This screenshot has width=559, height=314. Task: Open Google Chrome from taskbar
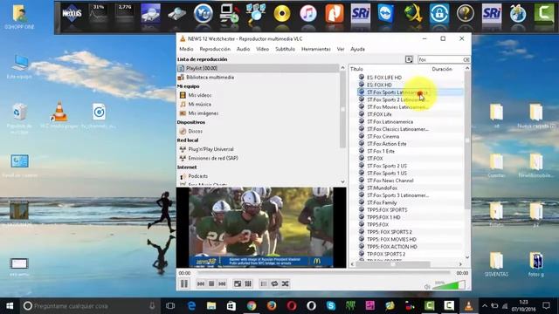click(252, 306)
